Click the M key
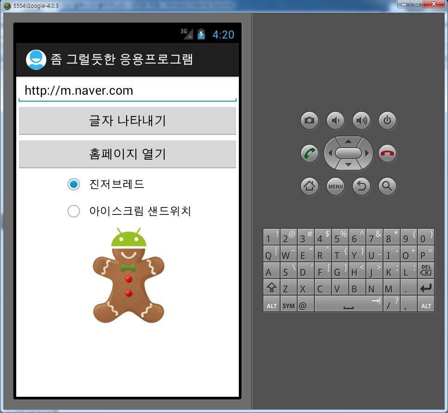The image size is (448, 413). [x=391, y=287]
